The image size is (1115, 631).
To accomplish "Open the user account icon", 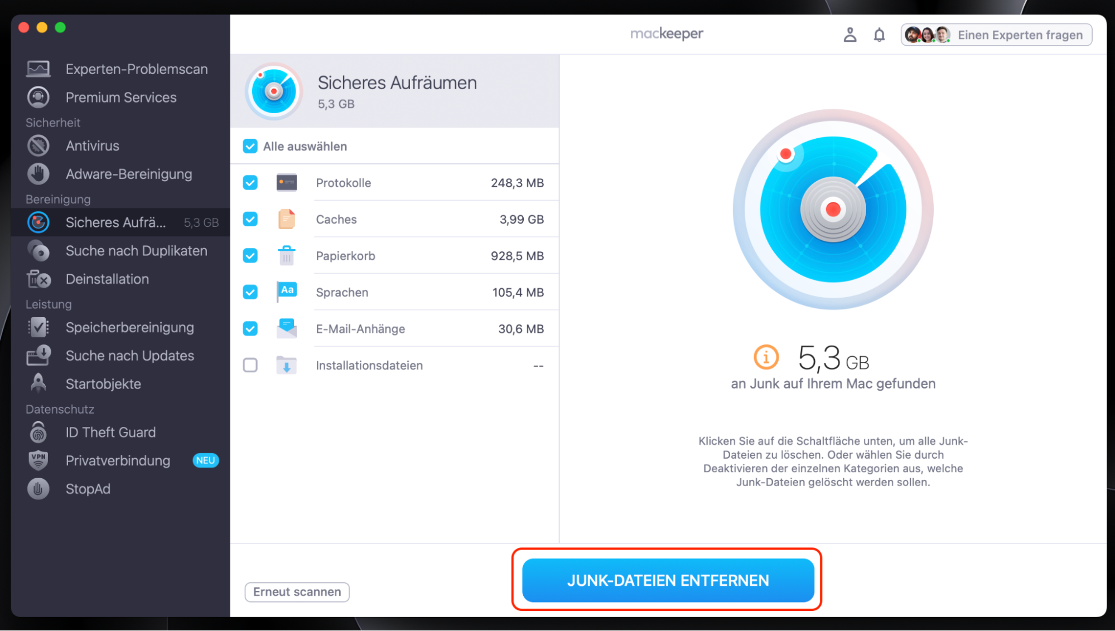I will (850, 34).
